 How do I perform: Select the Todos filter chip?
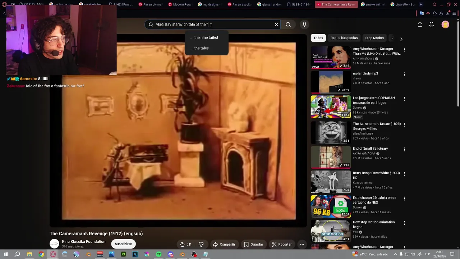[x=318, y=38]
